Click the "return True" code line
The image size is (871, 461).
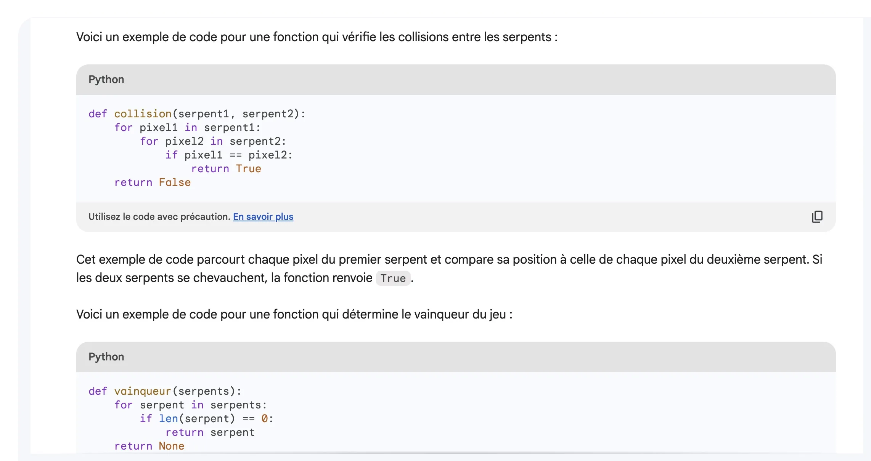[226, 169]
